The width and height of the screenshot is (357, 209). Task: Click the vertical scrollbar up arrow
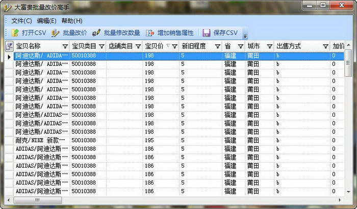(x=348, y=45)
